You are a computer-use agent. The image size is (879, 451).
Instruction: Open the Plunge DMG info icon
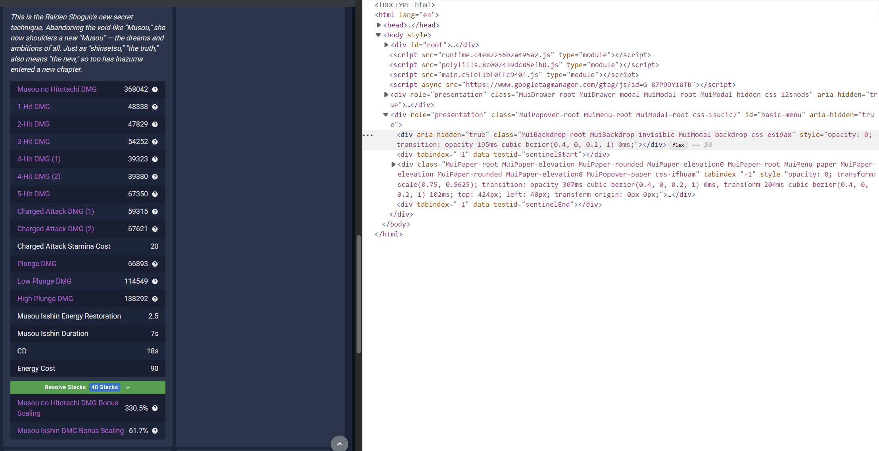[155, 264]
